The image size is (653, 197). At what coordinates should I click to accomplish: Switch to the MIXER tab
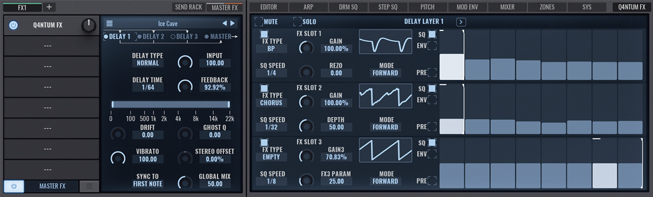[507, 7]
